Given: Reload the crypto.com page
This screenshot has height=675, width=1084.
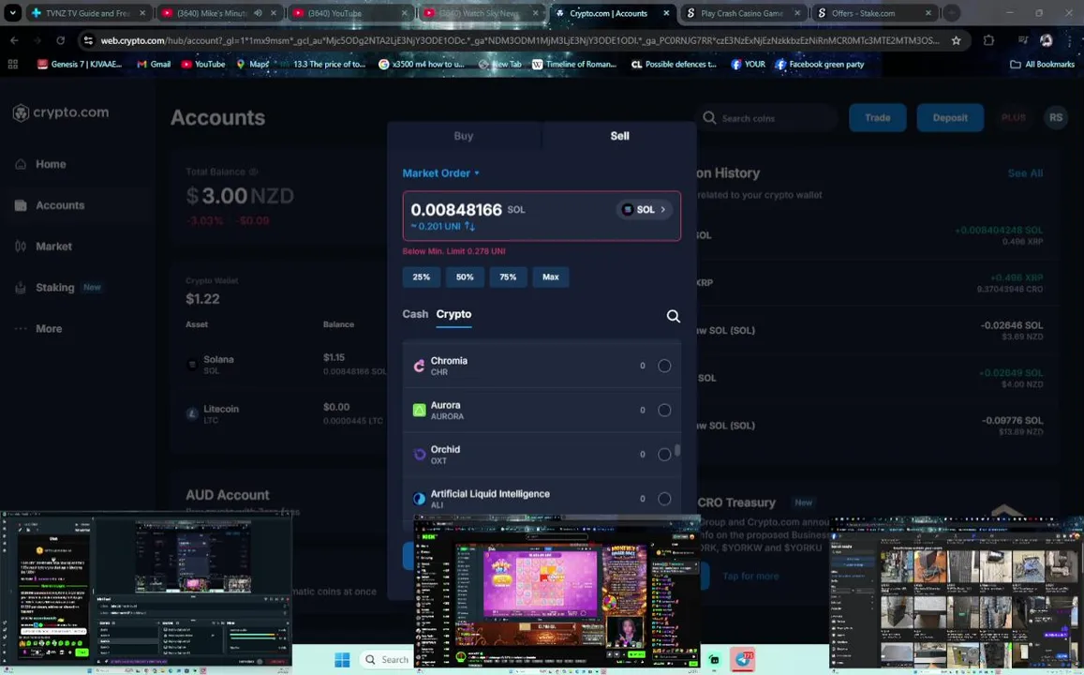Looking at the screenshot, I should 60,40.
